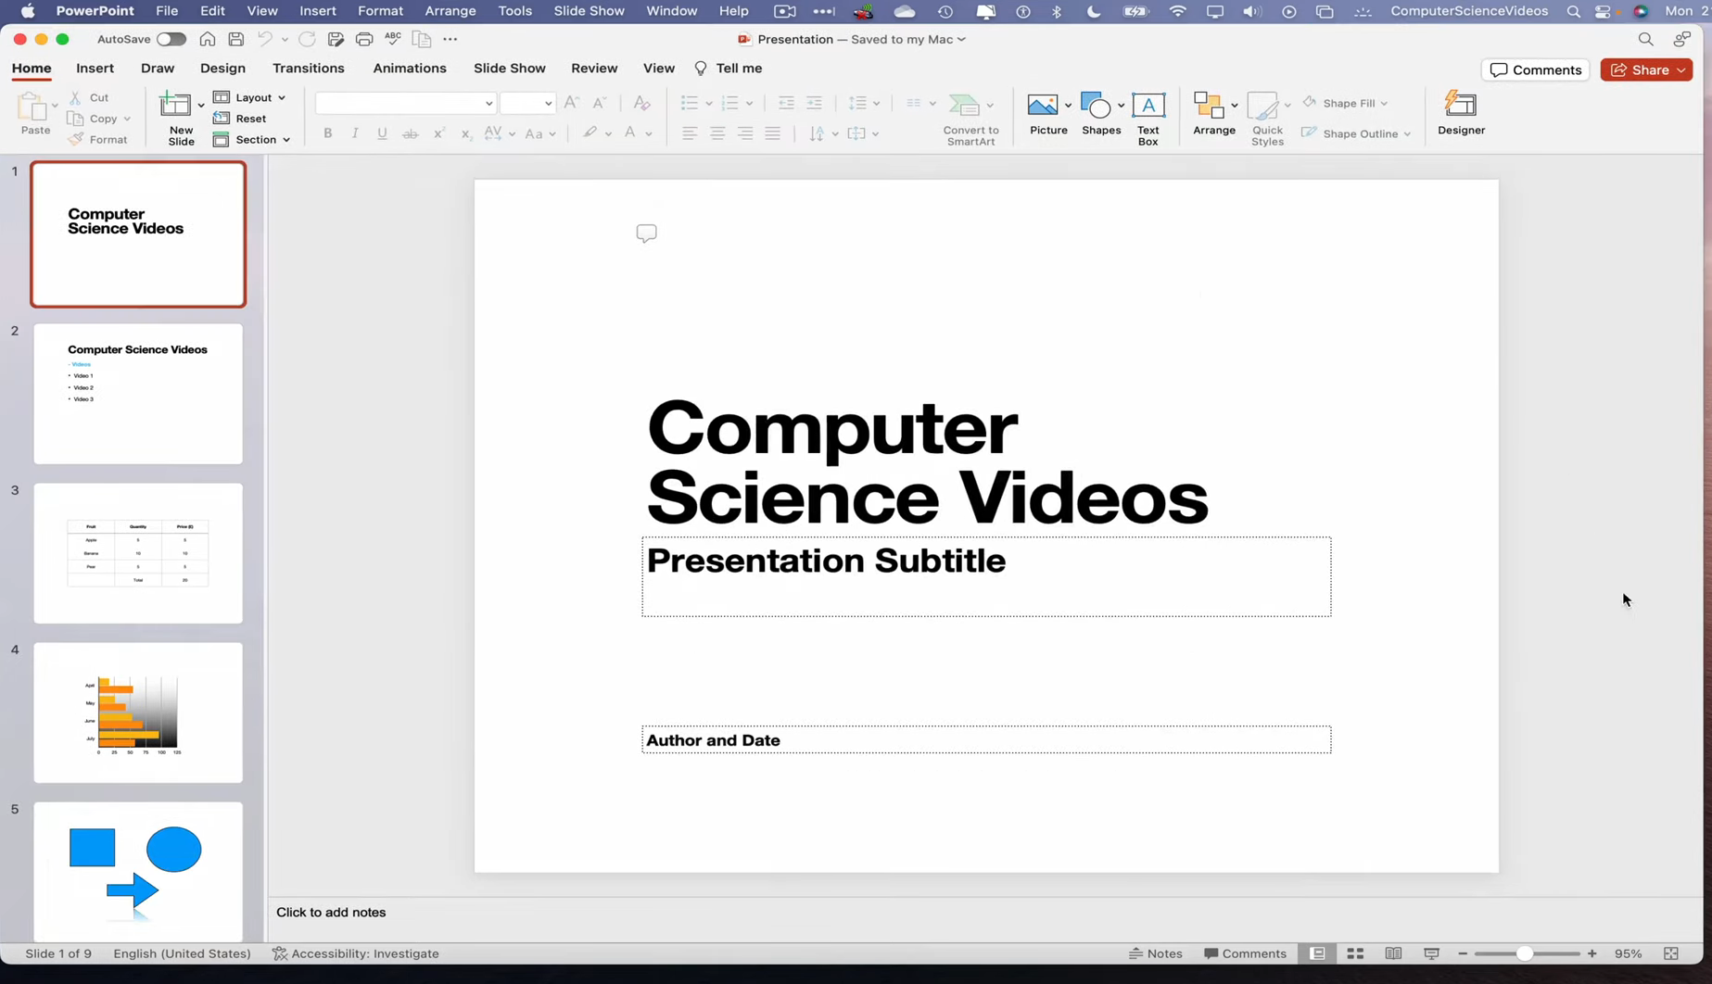Image resolution: width=1712 pixels, height=984 pixels.
Task: Click the Tell me search box
Action: (x=729, y=69)
